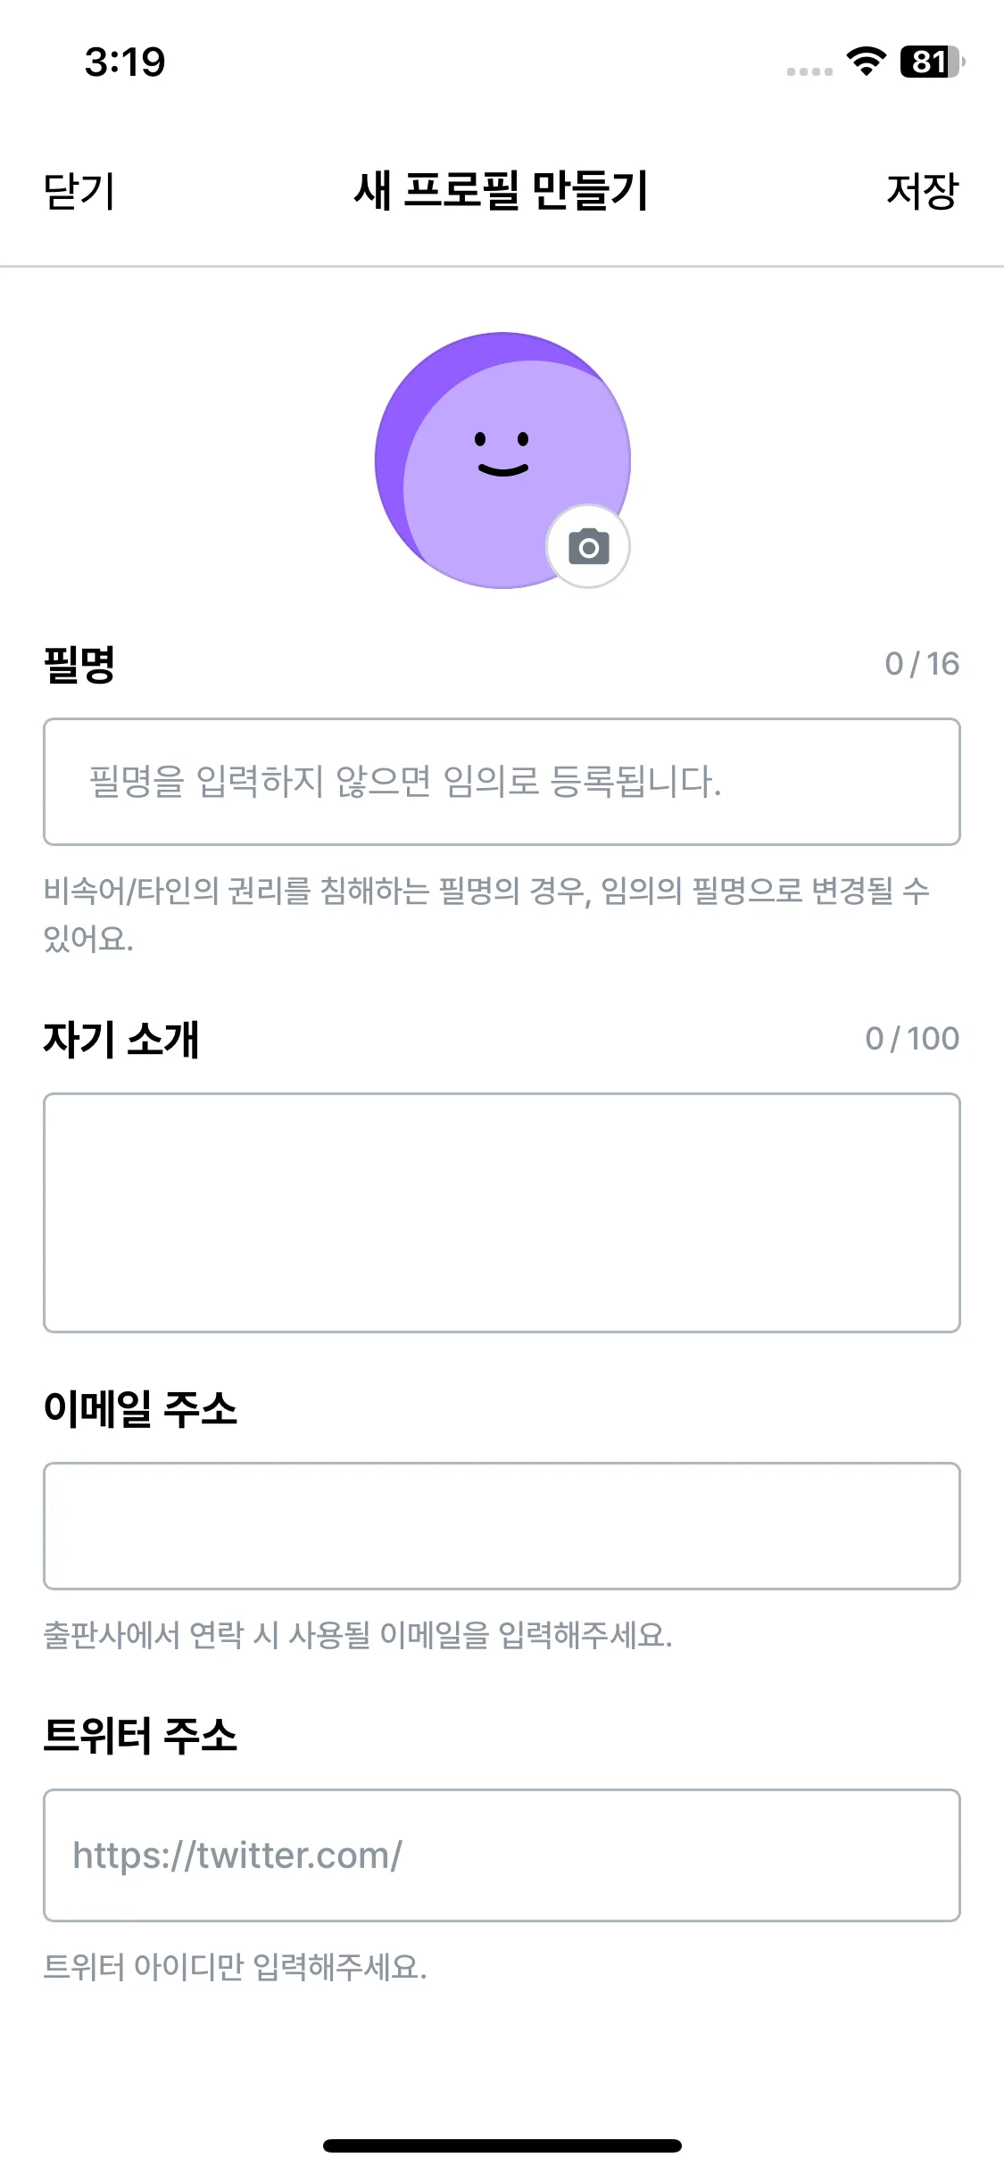Tap the home indicator bar

point(502,2145)
